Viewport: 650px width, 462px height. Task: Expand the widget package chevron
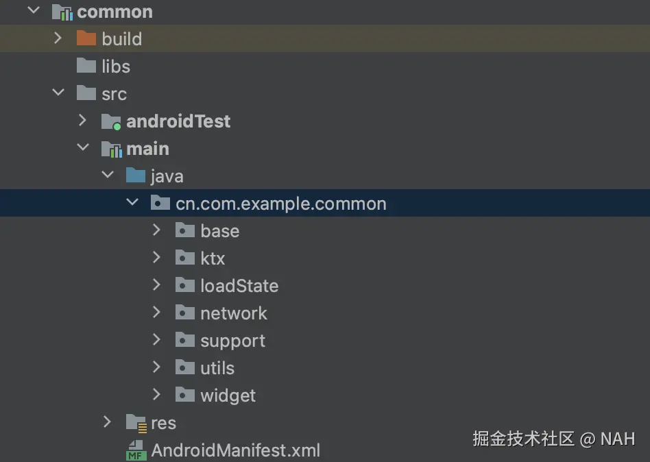157,395
